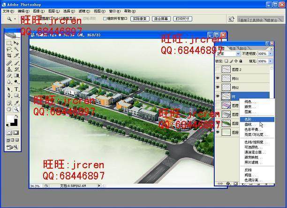Select the Path Selection tool

[x=9, y=89]
